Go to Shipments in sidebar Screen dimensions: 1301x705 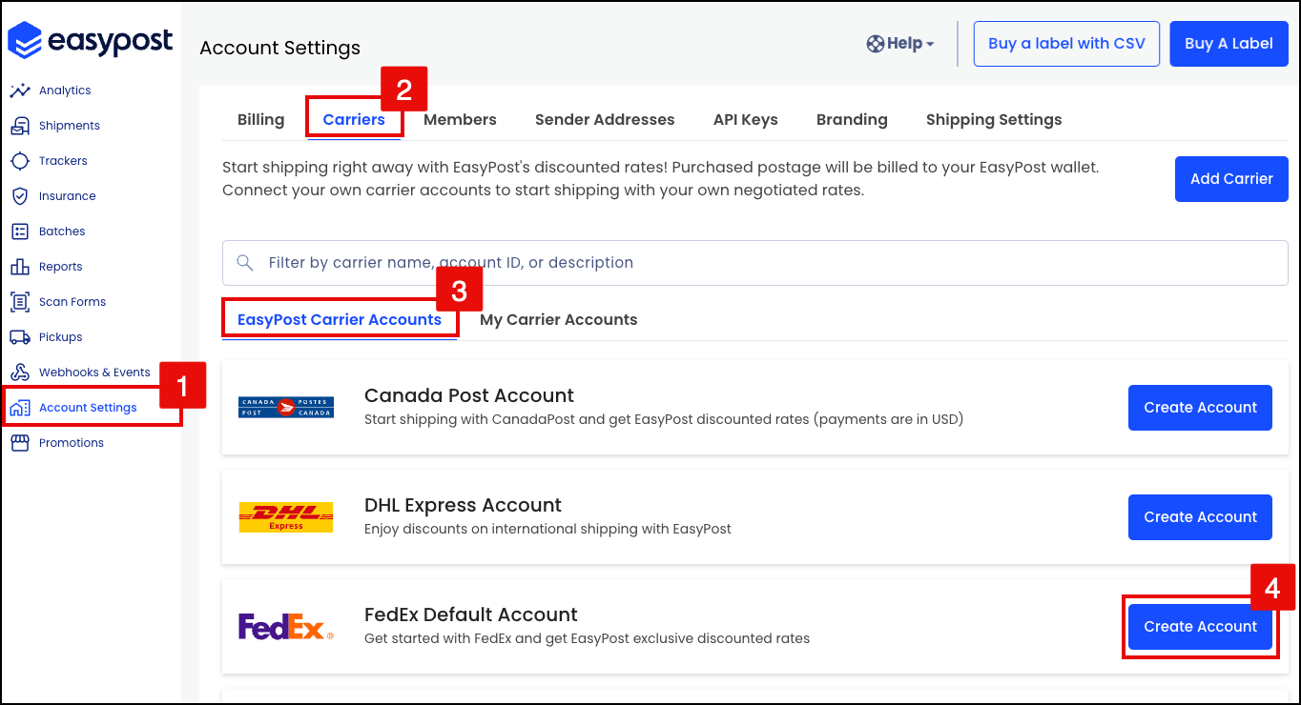coord(70,126)
